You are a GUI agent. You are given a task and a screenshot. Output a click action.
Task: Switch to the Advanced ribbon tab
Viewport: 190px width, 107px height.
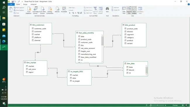point(33,4)
